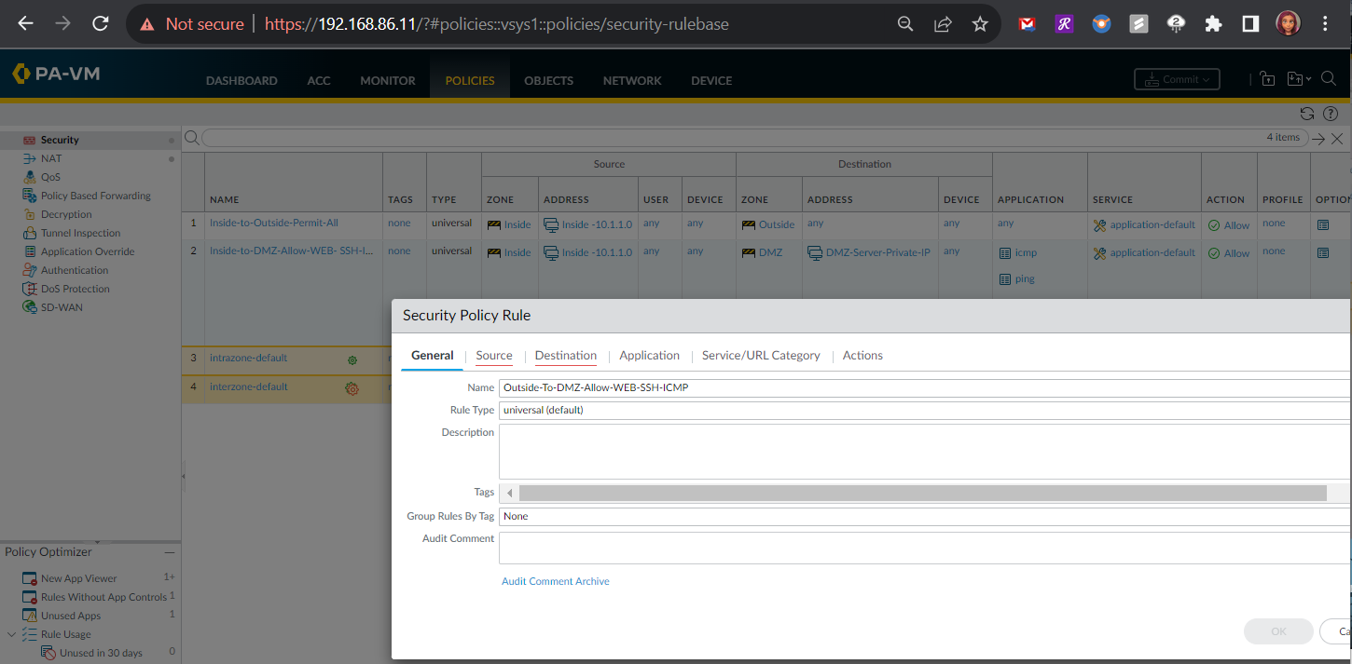Collapse the Policy Optimizer panel

point(169,552)
